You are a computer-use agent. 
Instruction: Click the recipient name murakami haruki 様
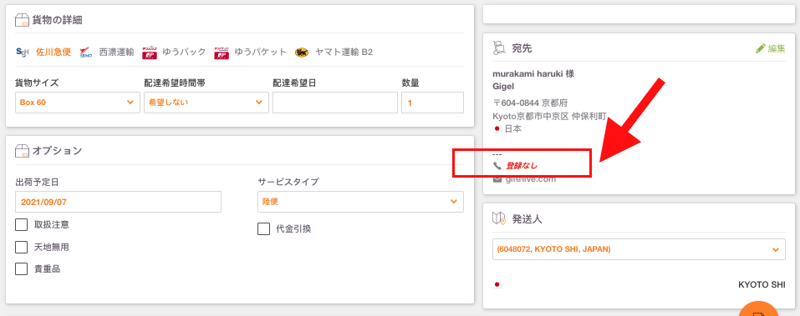tap(533, 73)
